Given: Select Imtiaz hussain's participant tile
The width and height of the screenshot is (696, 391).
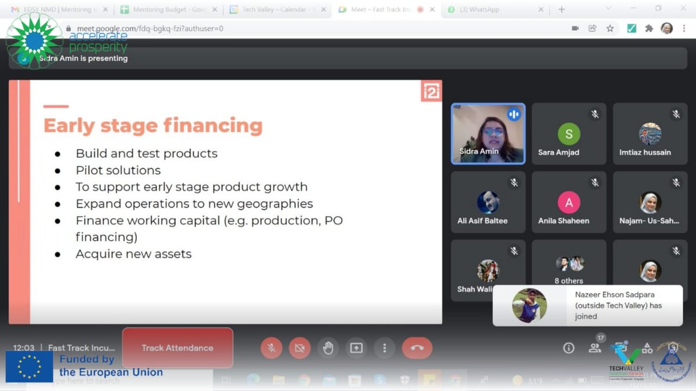Looking at the screenshot, I should coord(650,134).
